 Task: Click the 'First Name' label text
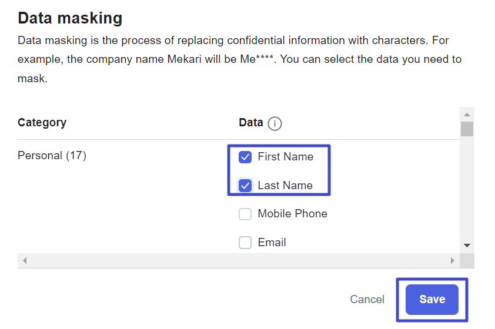285,157
